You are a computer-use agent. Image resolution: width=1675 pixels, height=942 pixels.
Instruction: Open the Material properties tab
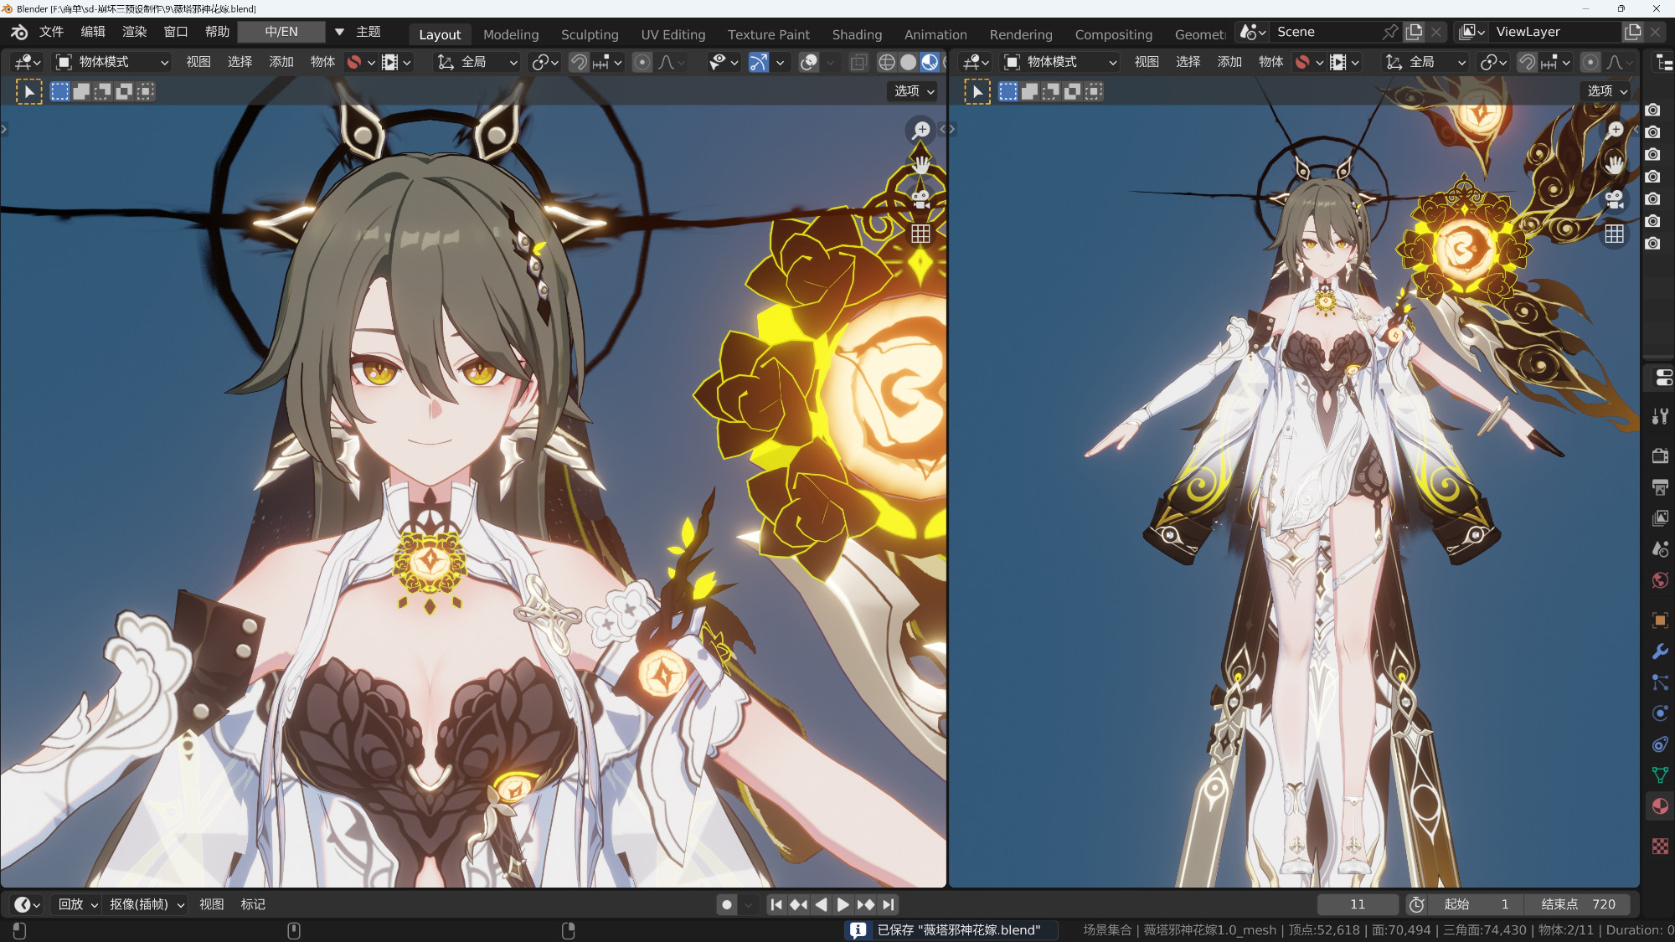coord(1660,806)
